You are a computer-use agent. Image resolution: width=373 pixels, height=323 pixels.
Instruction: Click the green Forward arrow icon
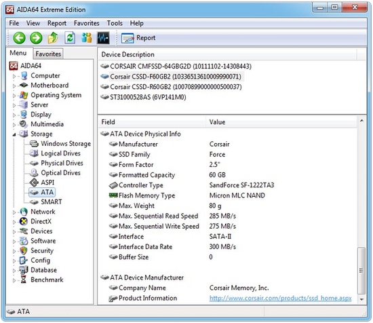pos(36,38)
